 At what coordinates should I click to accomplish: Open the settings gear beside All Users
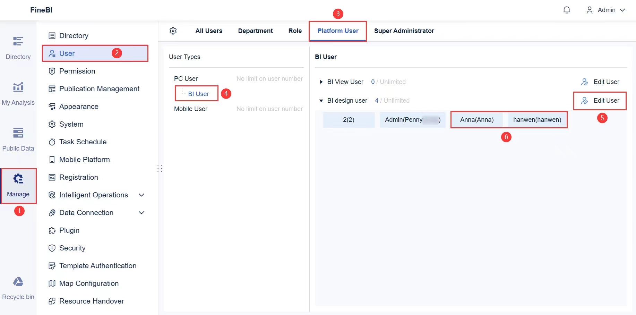coord(173,31)
